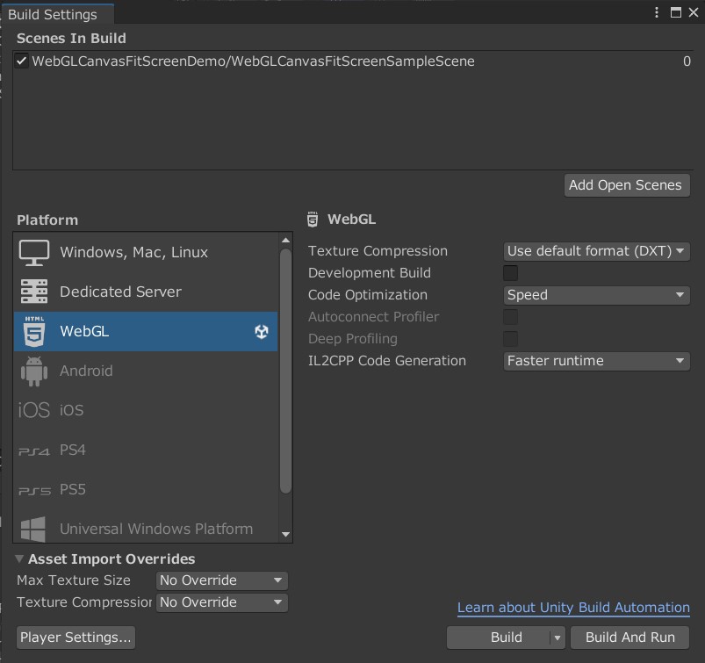
Task: Open the Texture Compression format dropdown
Action: point(596,251)
